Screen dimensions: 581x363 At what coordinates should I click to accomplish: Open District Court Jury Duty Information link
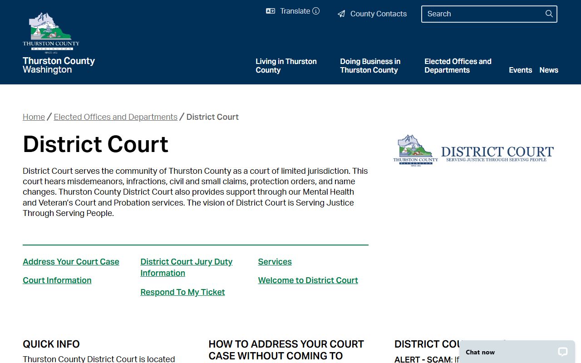(187, 267)
